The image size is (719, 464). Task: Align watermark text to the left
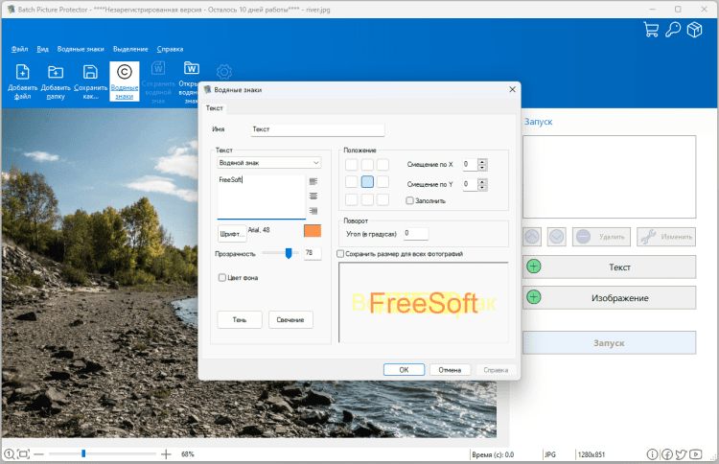coord(313,181)
